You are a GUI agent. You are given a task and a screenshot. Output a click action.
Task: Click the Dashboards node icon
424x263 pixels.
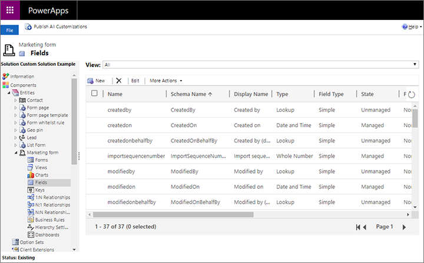click(x=31, y=235)
